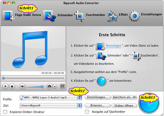Mute audio with the speaker icon

tap(23, 86)
